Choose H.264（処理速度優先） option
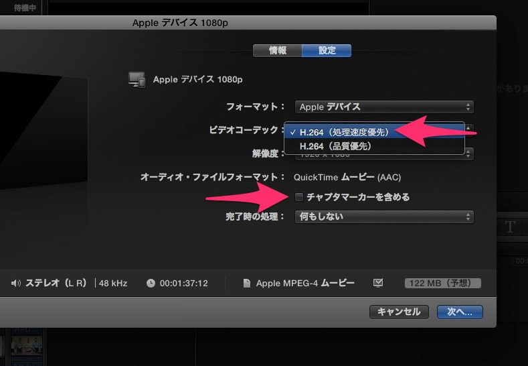 pyautogui.click(x=375, y=132)
